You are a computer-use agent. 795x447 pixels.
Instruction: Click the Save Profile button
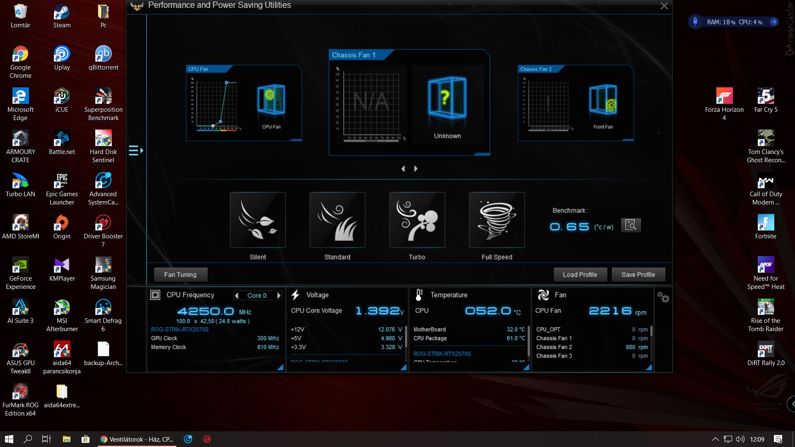(638, 274)
